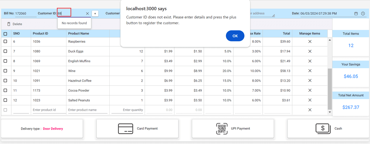Click the Card Payment card icon
This screenshot has height=144, width=370.
[126, 129]
